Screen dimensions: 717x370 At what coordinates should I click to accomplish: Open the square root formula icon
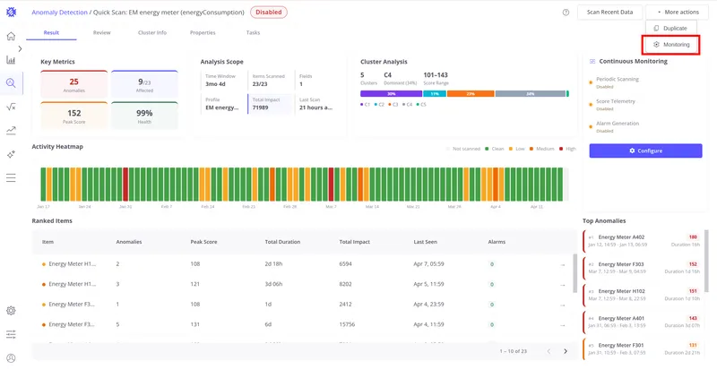(x=11, y=107)
